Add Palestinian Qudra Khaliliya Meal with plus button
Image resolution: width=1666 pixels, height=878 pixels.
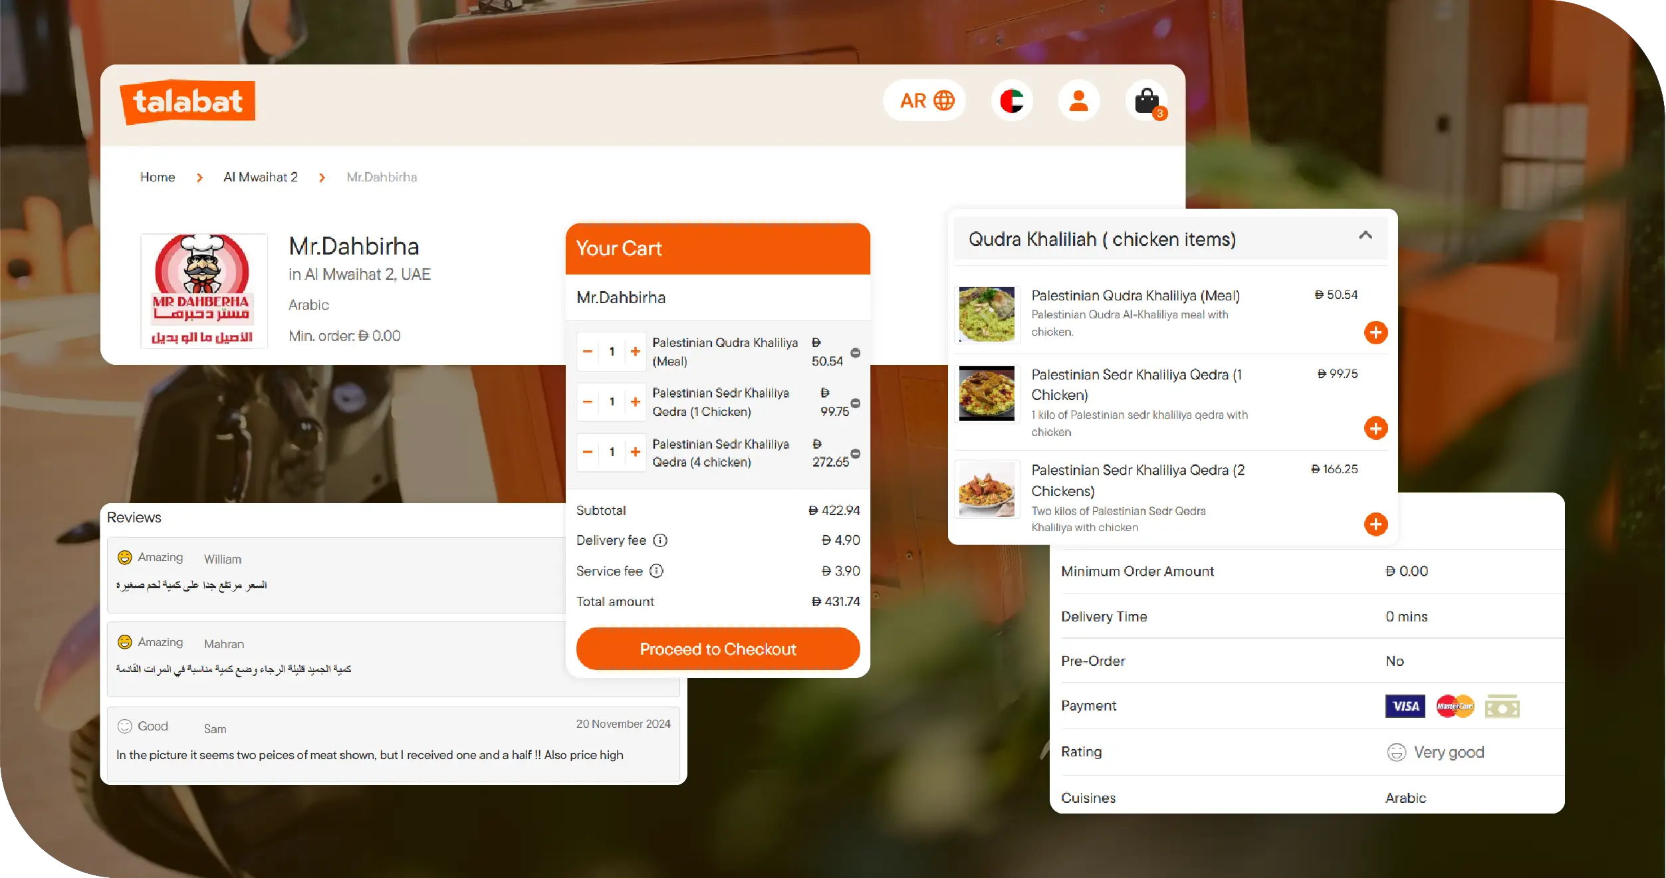point(1376,332)
